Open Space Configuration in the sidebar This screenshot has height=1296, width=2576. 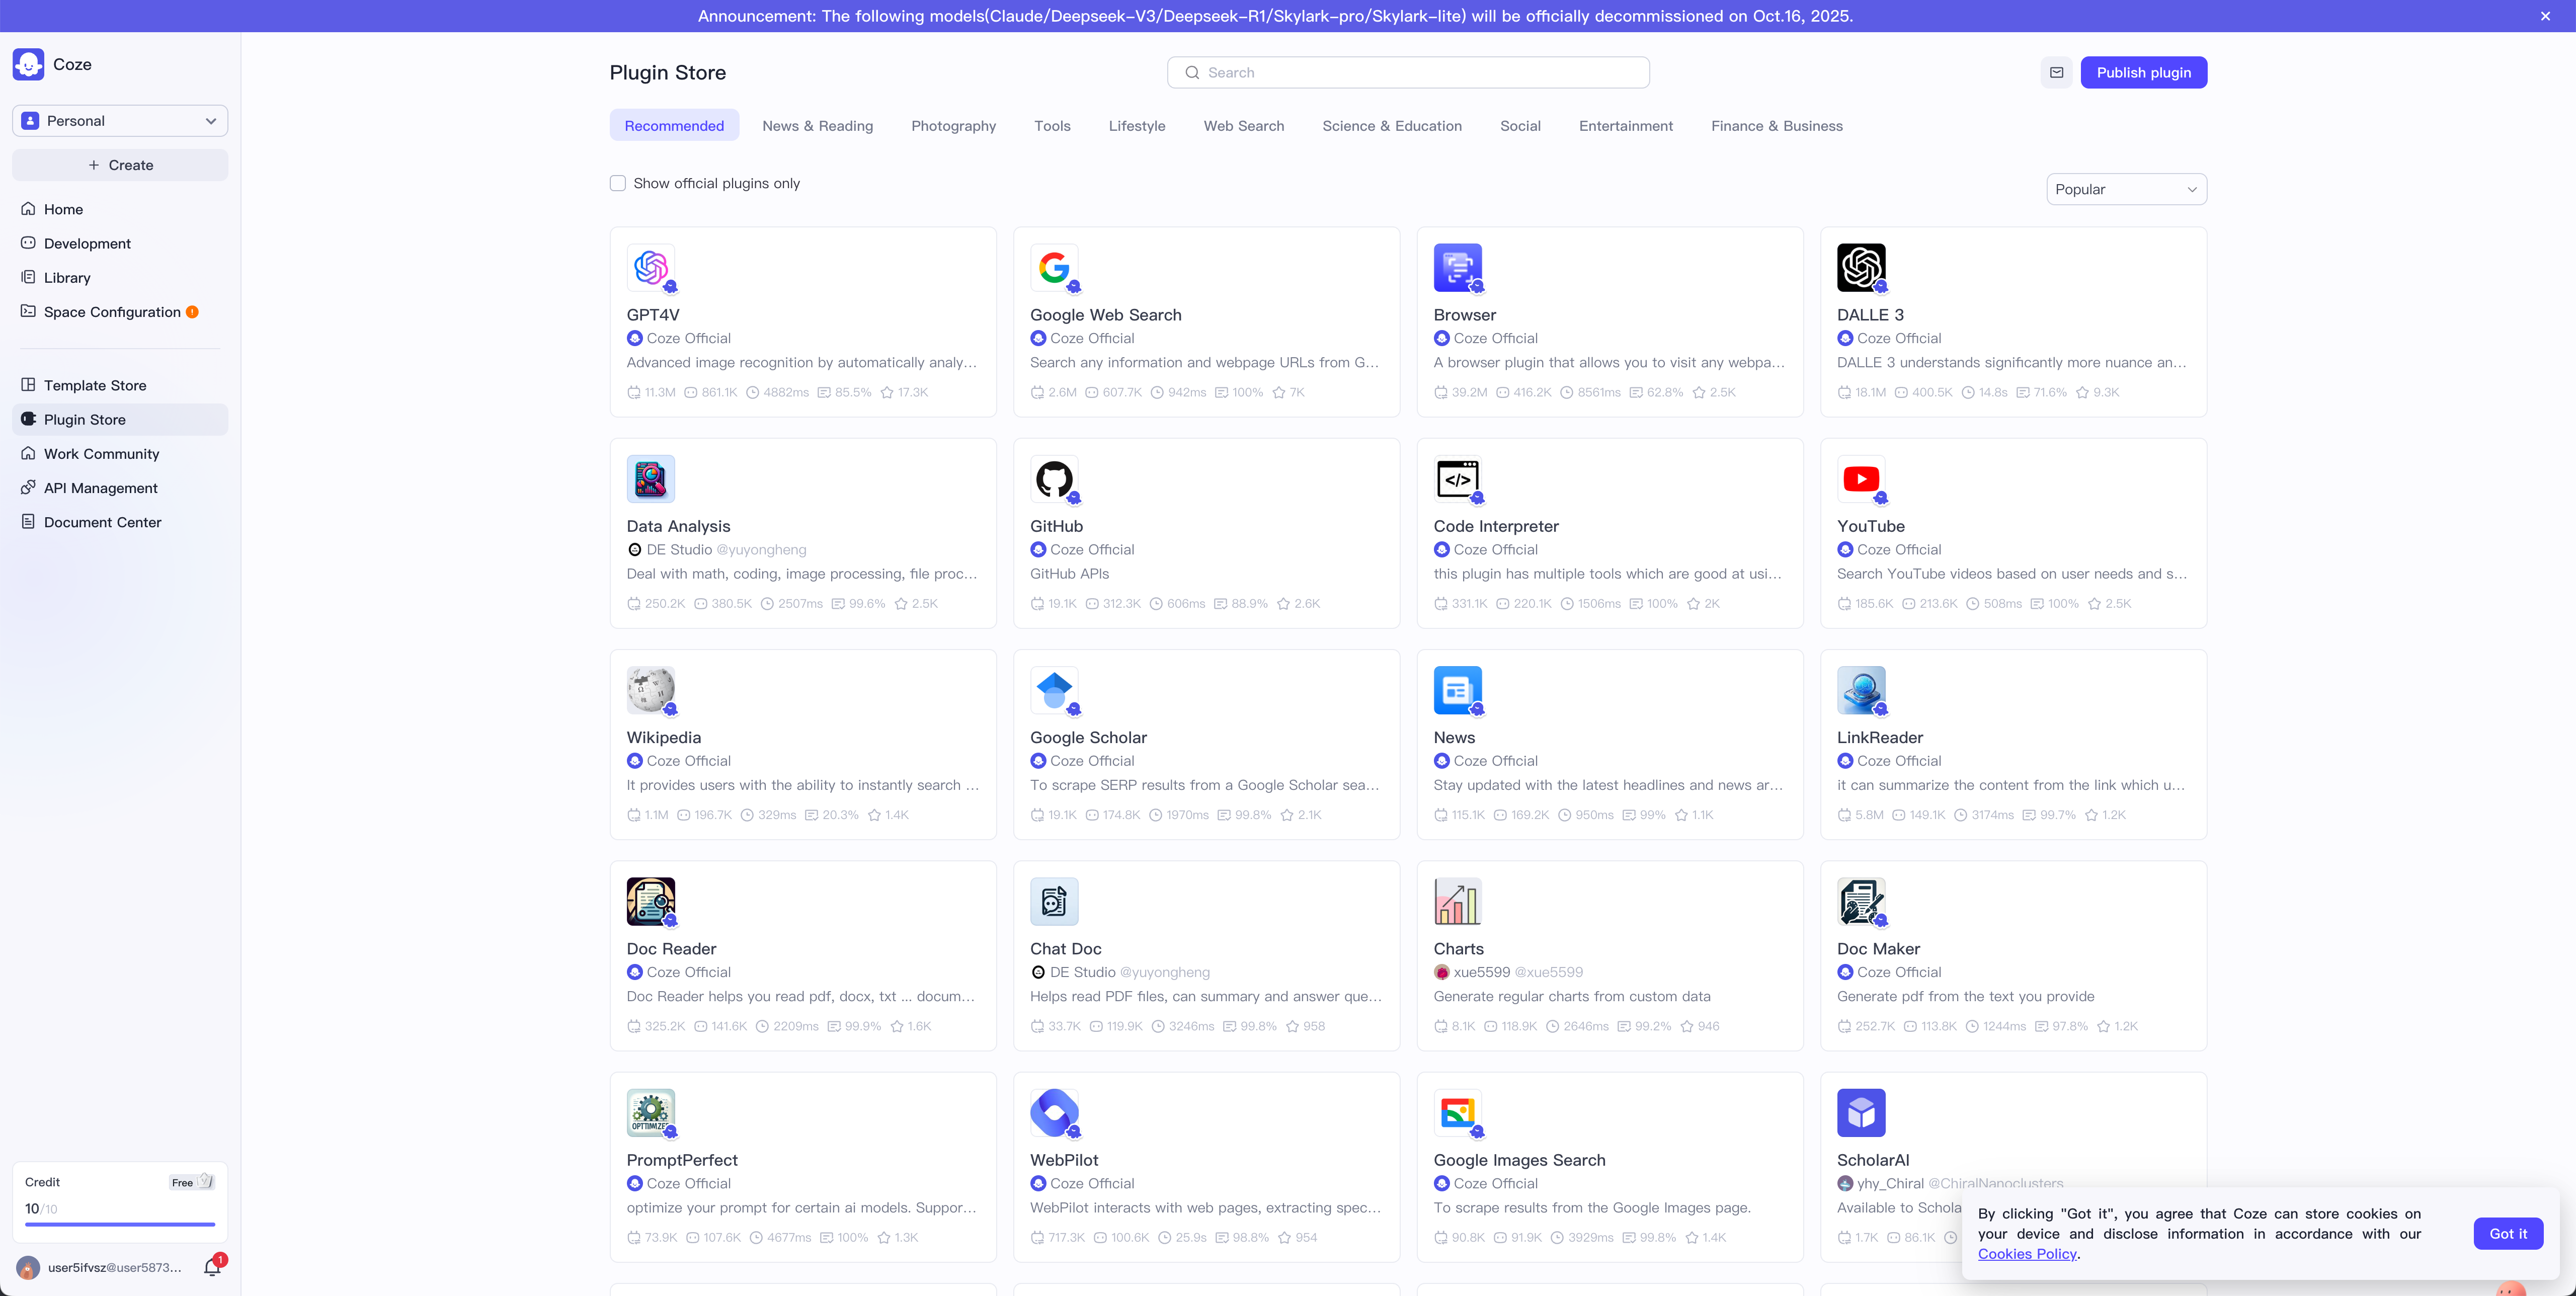120,312
